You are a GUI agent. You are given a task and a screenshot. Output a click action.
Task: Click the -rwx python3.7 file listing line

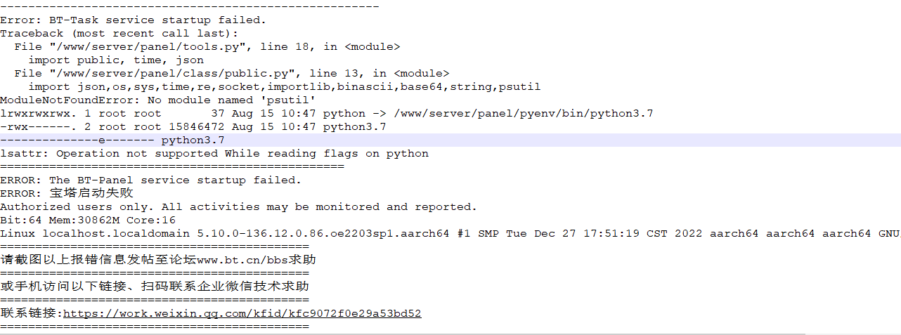(193, 126)
